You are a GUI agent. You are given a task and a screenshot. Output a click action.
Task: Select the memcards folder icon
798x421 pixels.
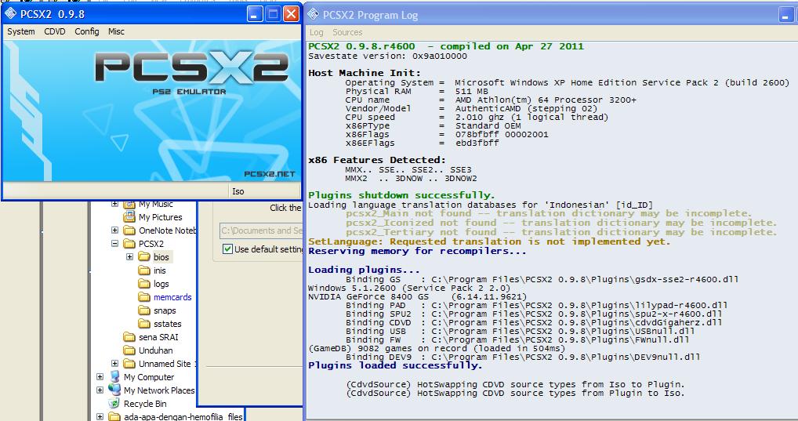pos(144,297)
